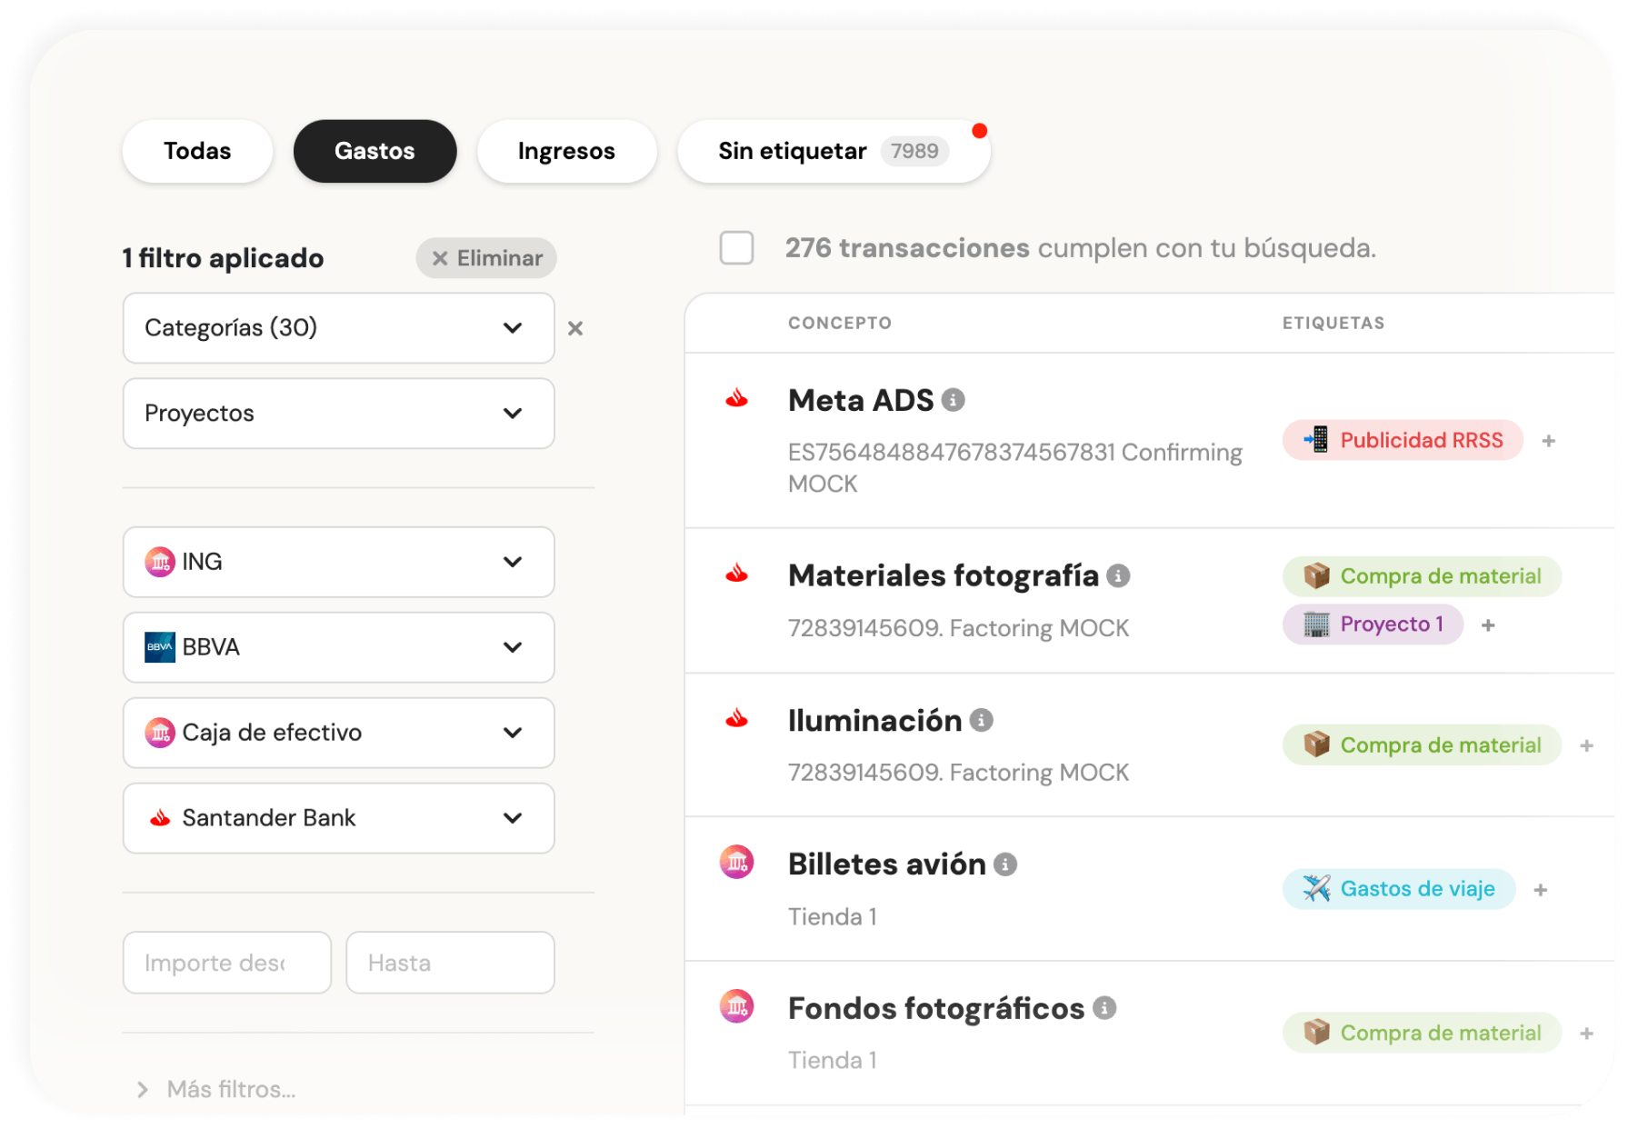Click the building icon in Proyecto 1 tag
1628x1129 pixels.
coord(1316,624)
